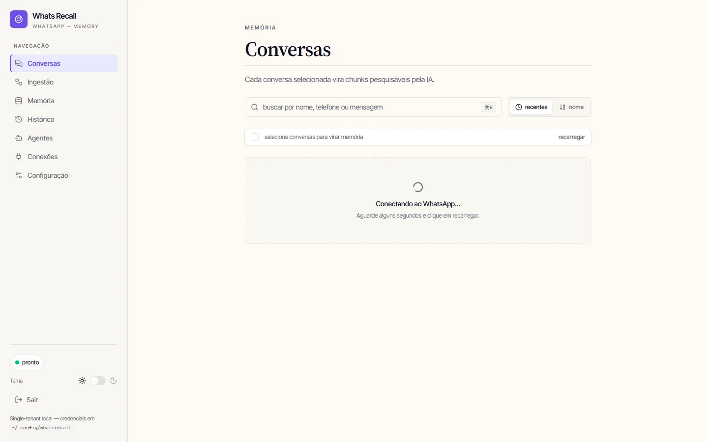708x442 pixels.
Task: Click the Conexões plug icon
Action: (19, 157)
